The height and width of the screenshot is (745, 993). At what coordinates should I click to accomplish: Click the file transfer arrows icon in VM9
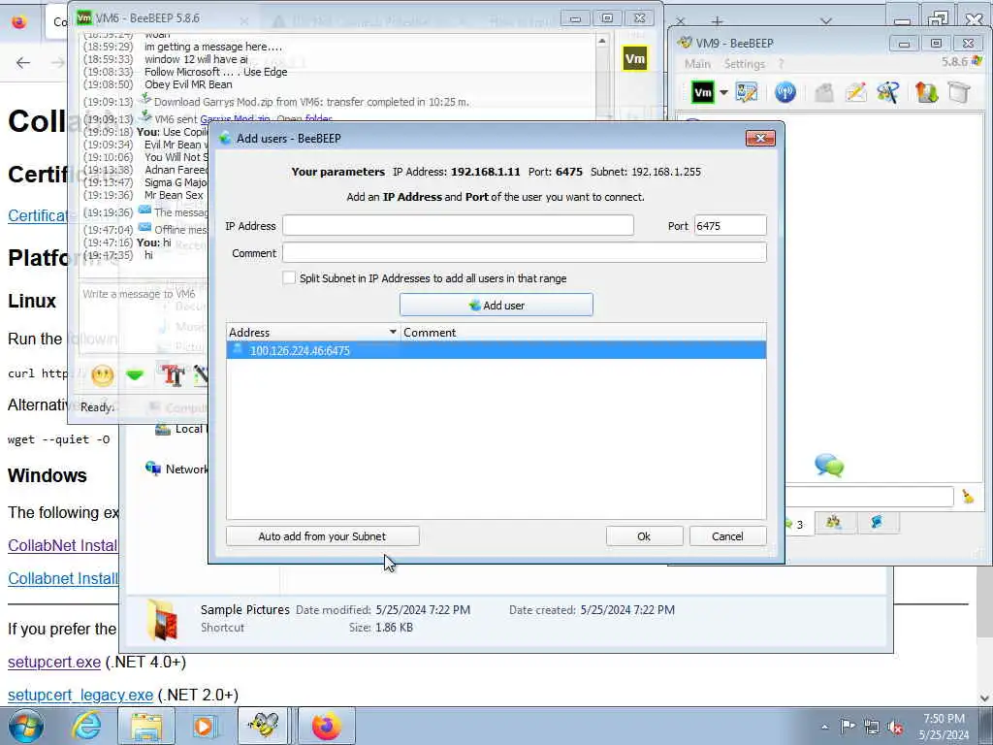pyautogui.click(x=926, y=92)
